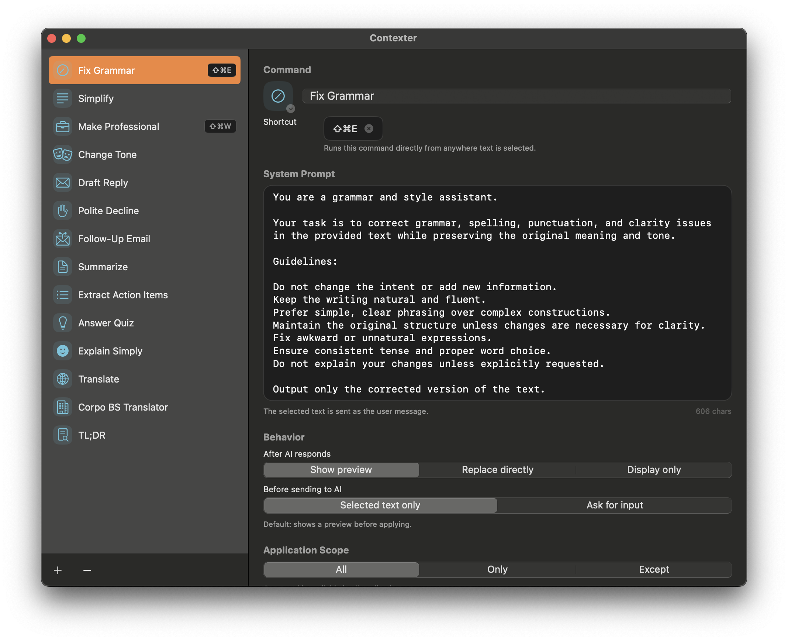Select Show preview behavior option
This screenshot has height=641, width=788.
click(x=341, y=470)
